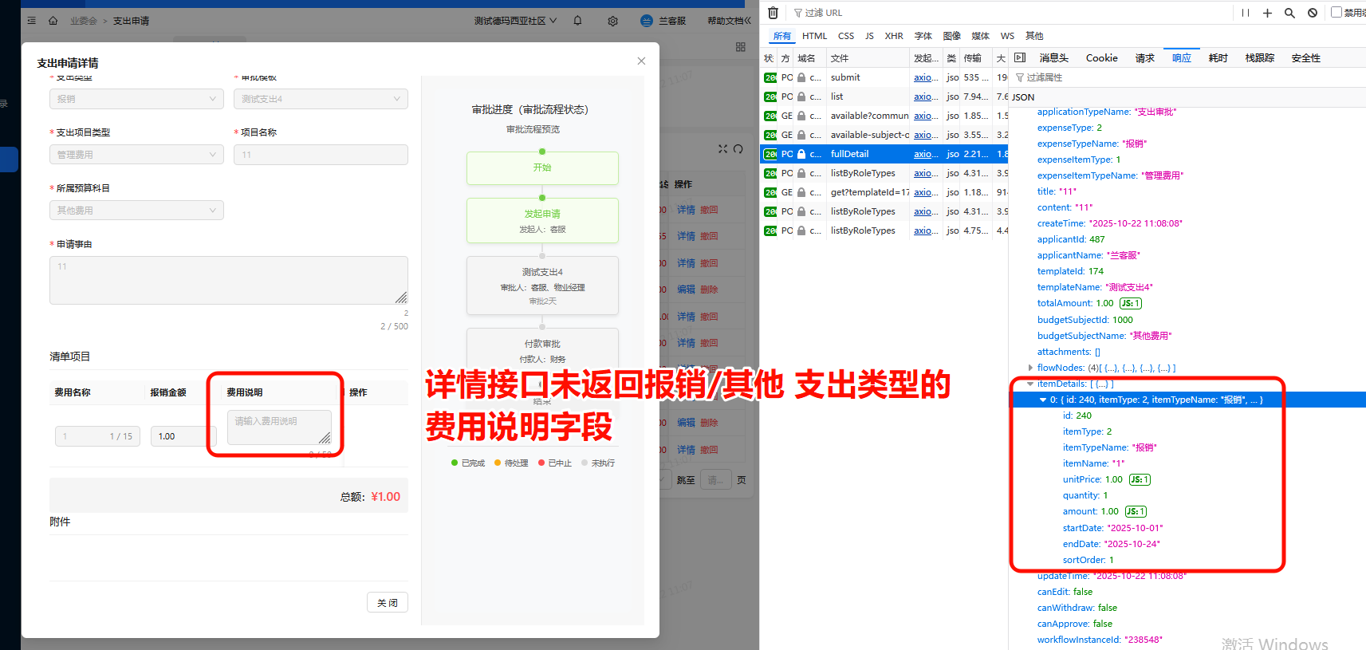Collapse itemDetails entry 0 node
The width and height of the screenshot is (1366, 650).
(x=1043, y=400)
